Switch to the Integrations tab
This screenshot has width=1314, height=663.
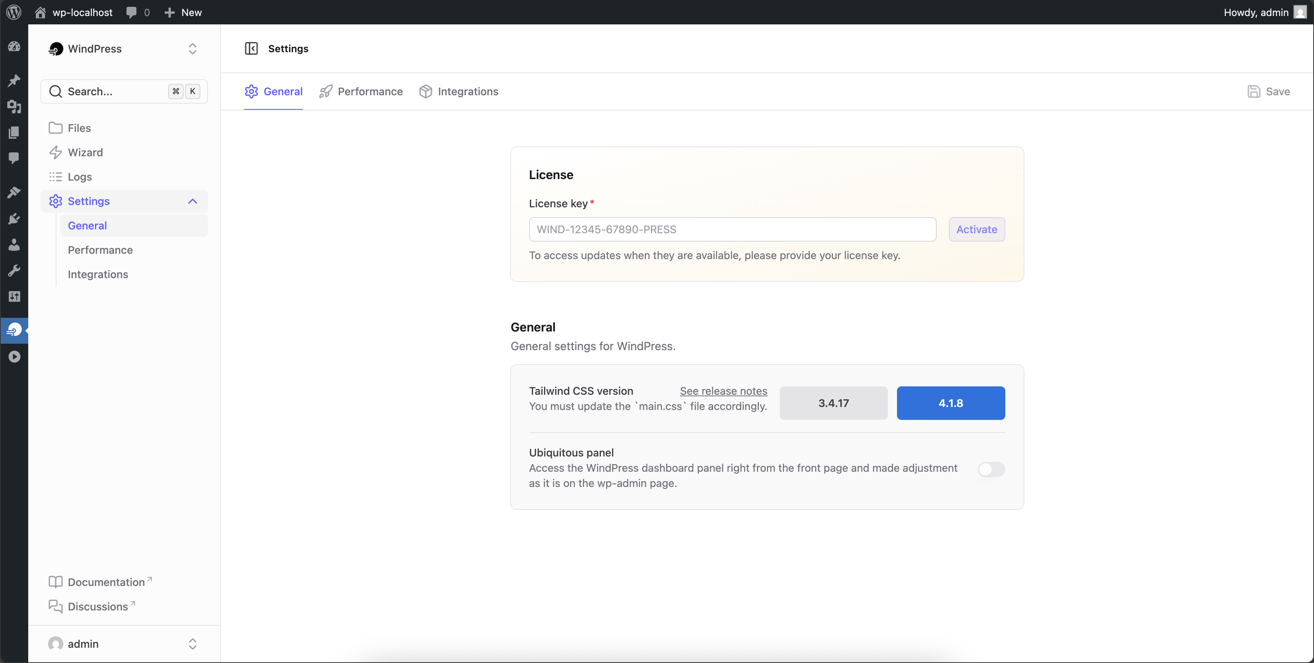point(459,91)
